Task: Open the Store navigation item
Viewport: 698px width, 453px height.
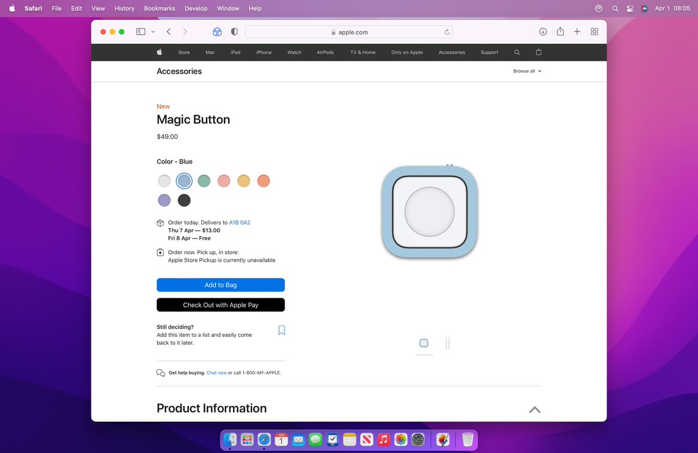Action: (184, 52)
